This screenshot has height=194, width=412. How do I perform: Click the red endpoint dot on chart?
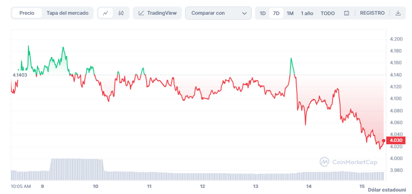[384, 141]
